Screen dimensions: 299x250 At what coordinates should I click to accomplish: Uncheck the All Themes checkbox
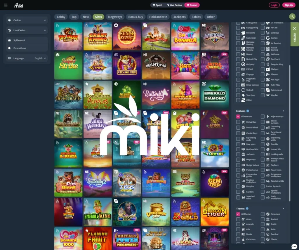pos(238,214)
